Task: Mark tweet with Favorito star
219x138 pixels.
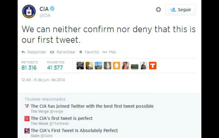Action: (81, 52)
